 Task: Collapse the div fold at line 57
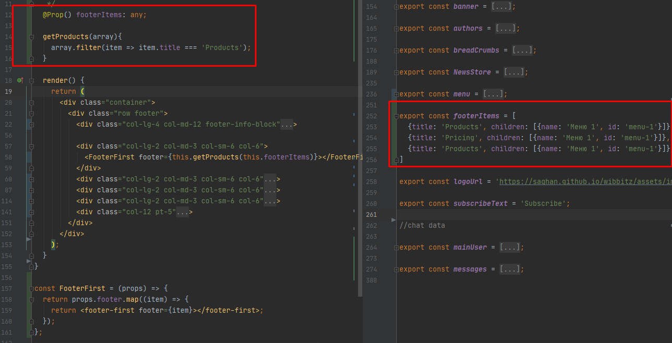[31, 146]
